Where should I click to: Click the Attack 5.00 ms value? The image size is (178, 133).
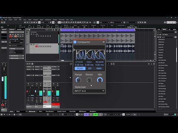(79, 65)
